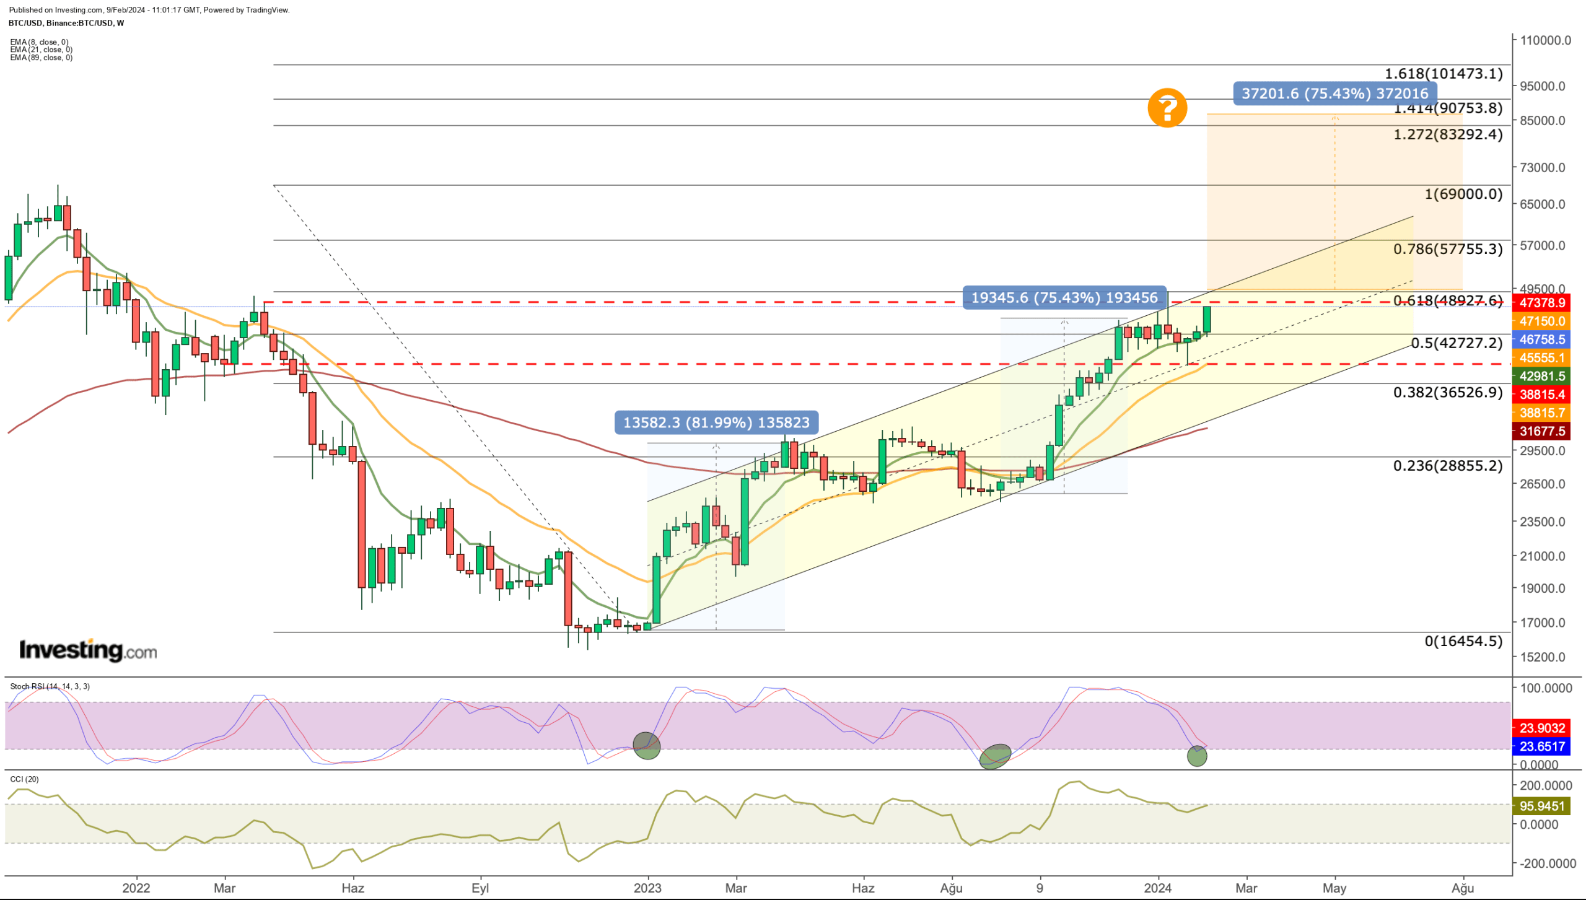This screenshot has height=900, width=1586.
Task: Click the red 23.9032 Stoch RSI value tag
Action: point(1541,728)
